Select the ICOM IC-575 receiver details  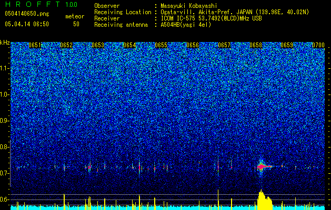(211, 18)
